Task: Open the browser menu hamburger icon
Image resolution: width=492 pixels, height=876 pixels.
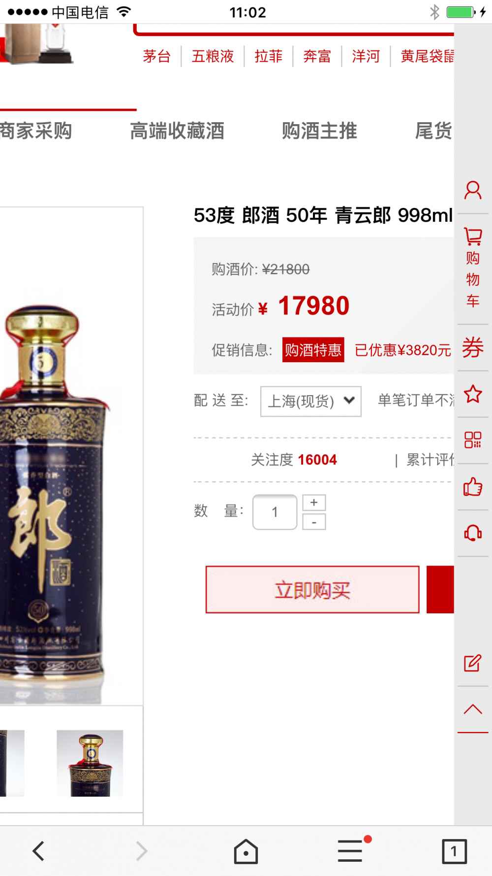Action: tap(350, 851)
